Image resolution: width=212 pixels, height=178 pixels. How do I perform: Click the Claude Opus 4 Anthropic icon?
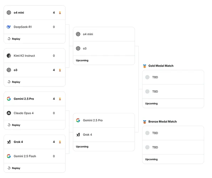(9, 113)
